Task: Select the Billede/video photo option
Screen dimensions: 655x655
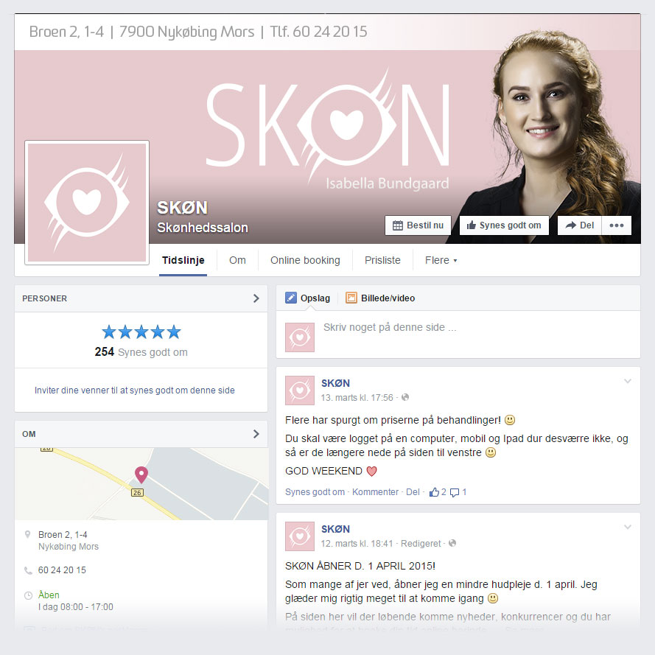Action: coord(380,298)
